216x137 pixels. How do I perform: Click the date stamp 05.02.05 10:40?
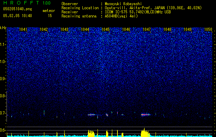(18, 16)
